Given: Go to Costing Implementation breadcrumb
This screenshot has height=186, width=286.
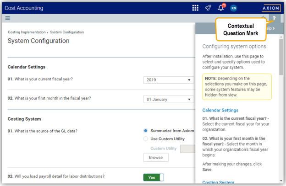Looking at the screenshot, I should click(x=27, y=32).
